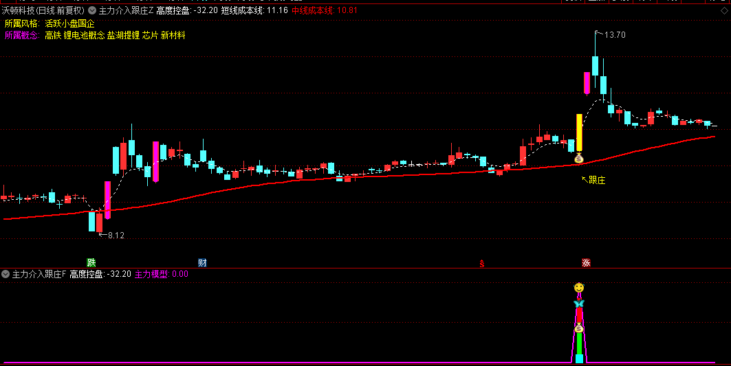Image resolution: width=731 pixels, height=366 pixels.
Task: Click the 主力模型: 0.00 value
Action: point(162,274)
